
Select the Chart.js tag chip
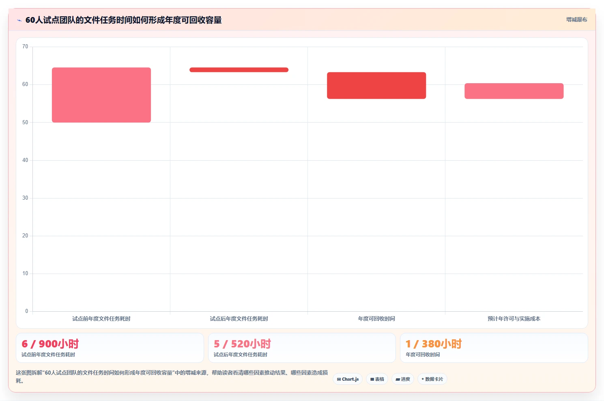tap(348, 379)
